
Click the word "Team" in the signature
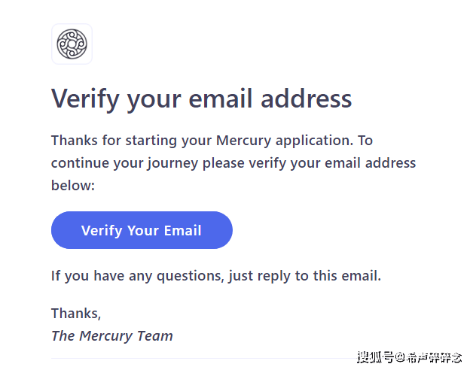click(154, 335)
